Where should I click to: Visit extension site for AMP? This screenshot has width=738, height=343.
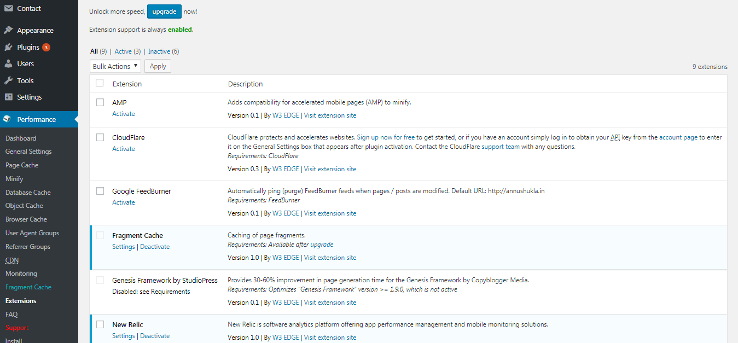click(330, 115)
